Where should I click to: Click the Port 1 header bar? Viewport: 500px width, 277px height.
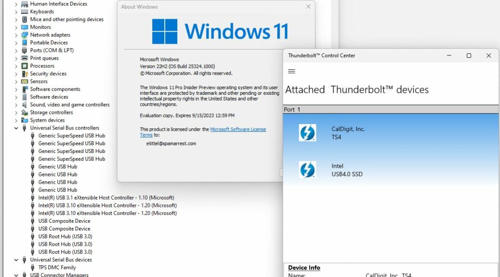391,110
